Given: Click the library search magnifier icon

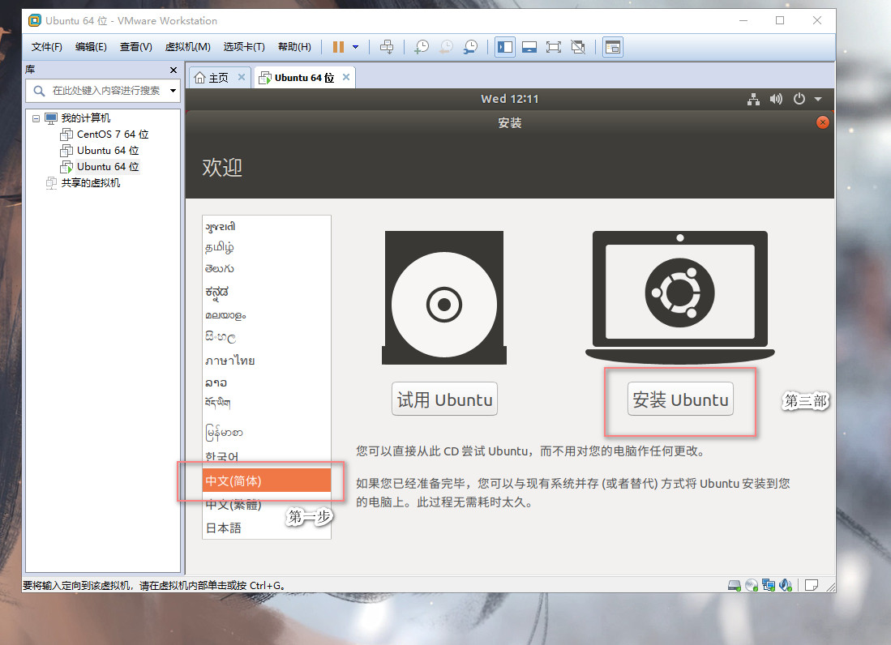Looking at the screenshot, I should coord(39,91).
